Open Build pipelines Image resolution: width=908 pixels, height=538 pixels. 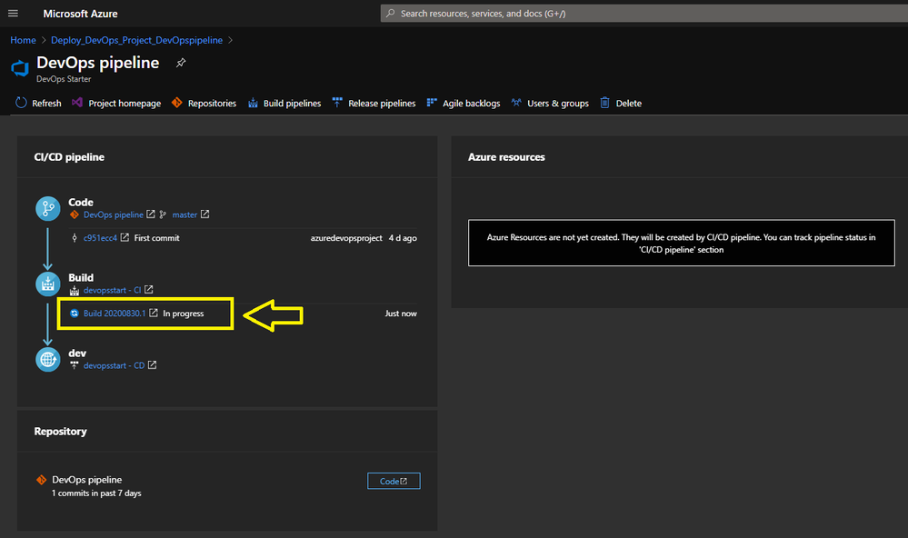pyautogui.click(x=292, y=103)
